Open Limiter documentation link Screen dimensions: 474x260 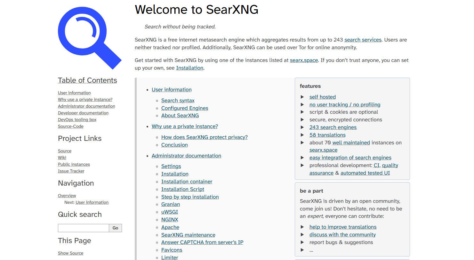170,257
